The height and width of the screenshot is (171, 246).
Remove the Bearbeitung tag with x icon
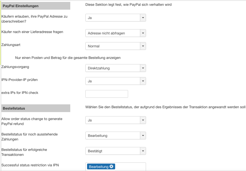[111, 167]
